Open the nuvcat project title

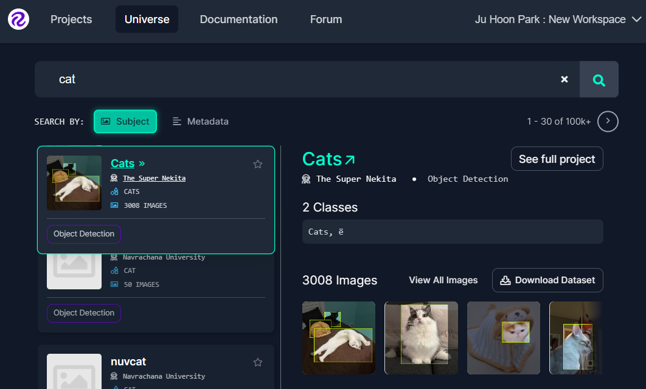[x=128, y=362]
